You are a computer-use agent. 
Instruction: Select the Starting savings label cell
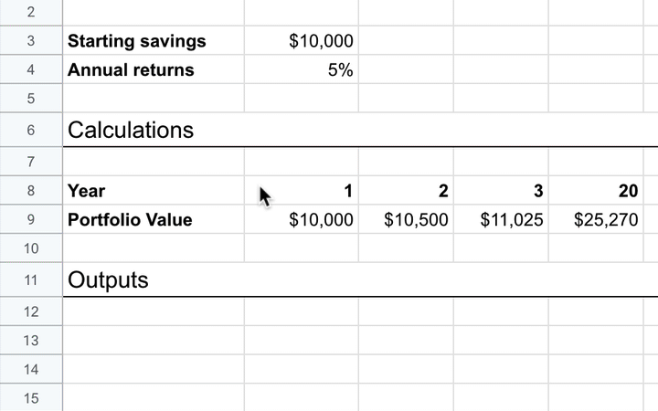pyautogui.click(x=154, y=41)
